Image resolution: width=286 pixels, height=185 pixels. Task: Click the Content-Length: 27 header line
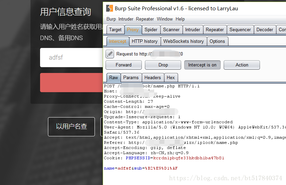click(128, 101)
